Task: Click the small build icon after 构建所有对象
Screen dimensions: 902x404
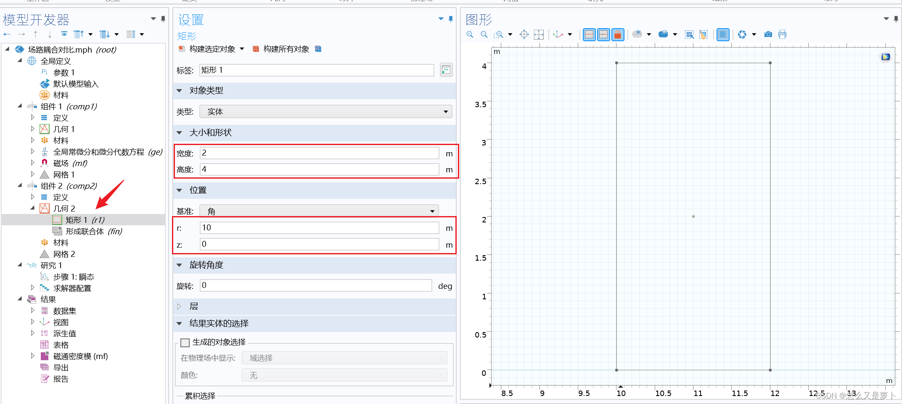Action: click(318, 49)
